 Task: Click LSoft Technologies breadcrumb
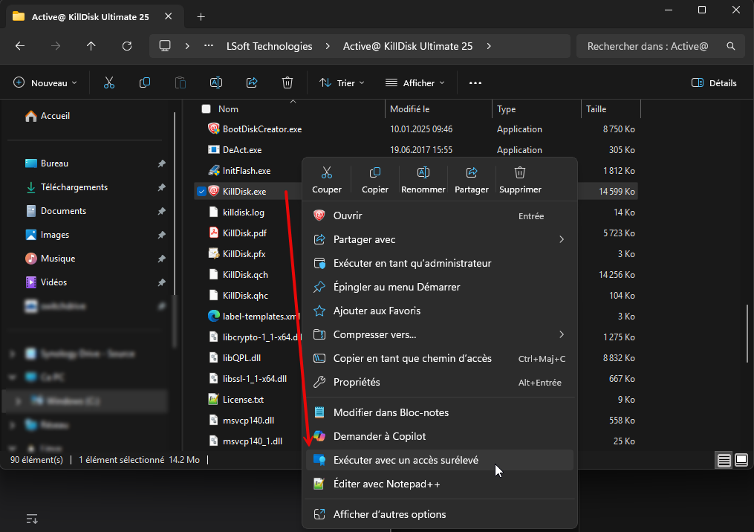point(269,46)
